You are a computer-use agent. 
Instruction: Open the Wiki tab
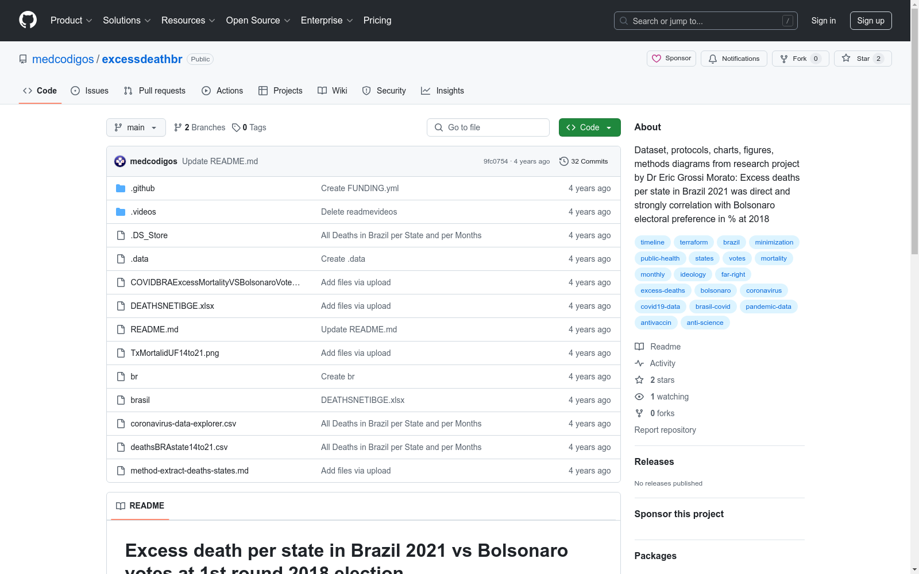click(333, 91)
